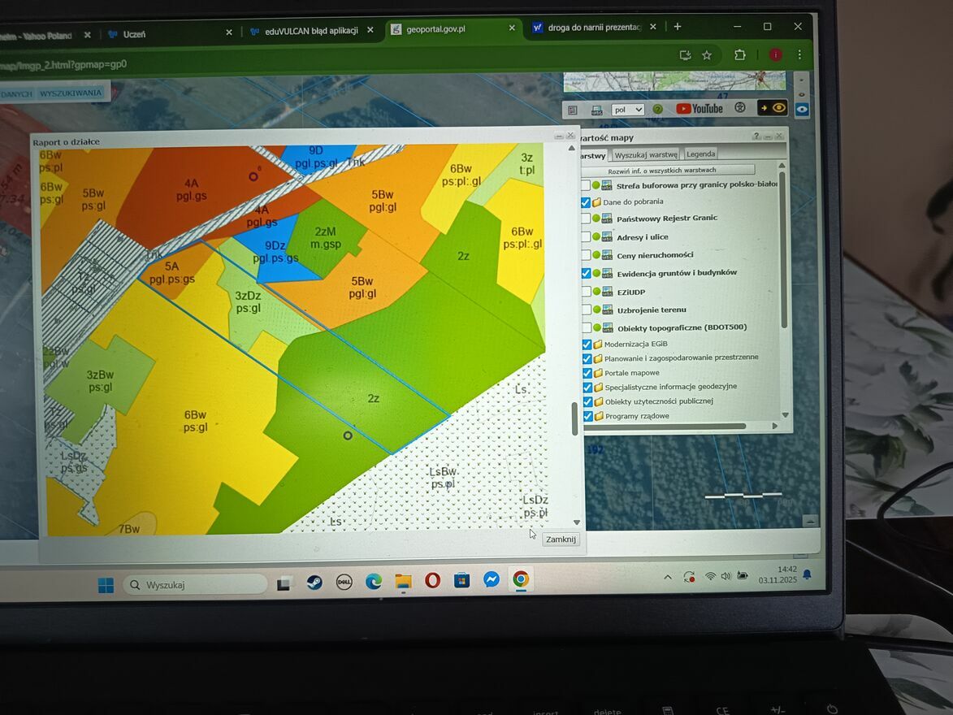
Task: Open the YouTube link in map toolbar
Action: click(699, 109)
